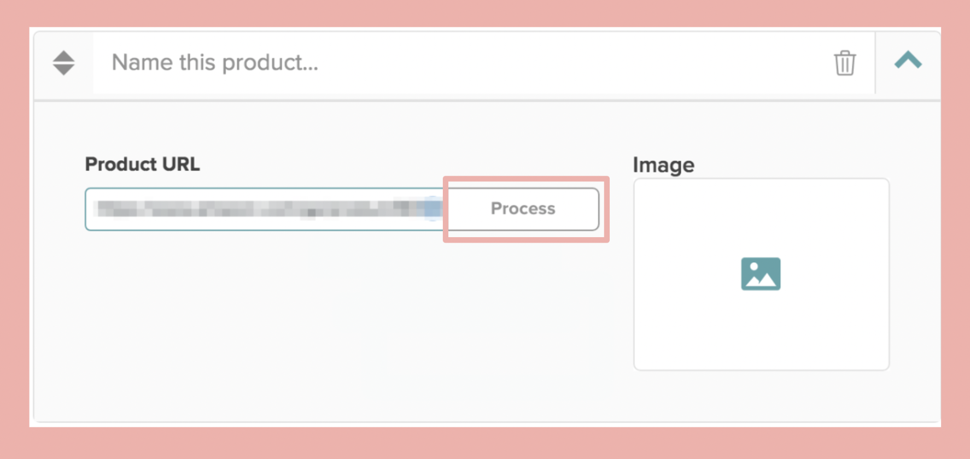This screenshot has width=970, height=459.
Task: Click the bottom area of the Image upload box
Action: point(761,344)
